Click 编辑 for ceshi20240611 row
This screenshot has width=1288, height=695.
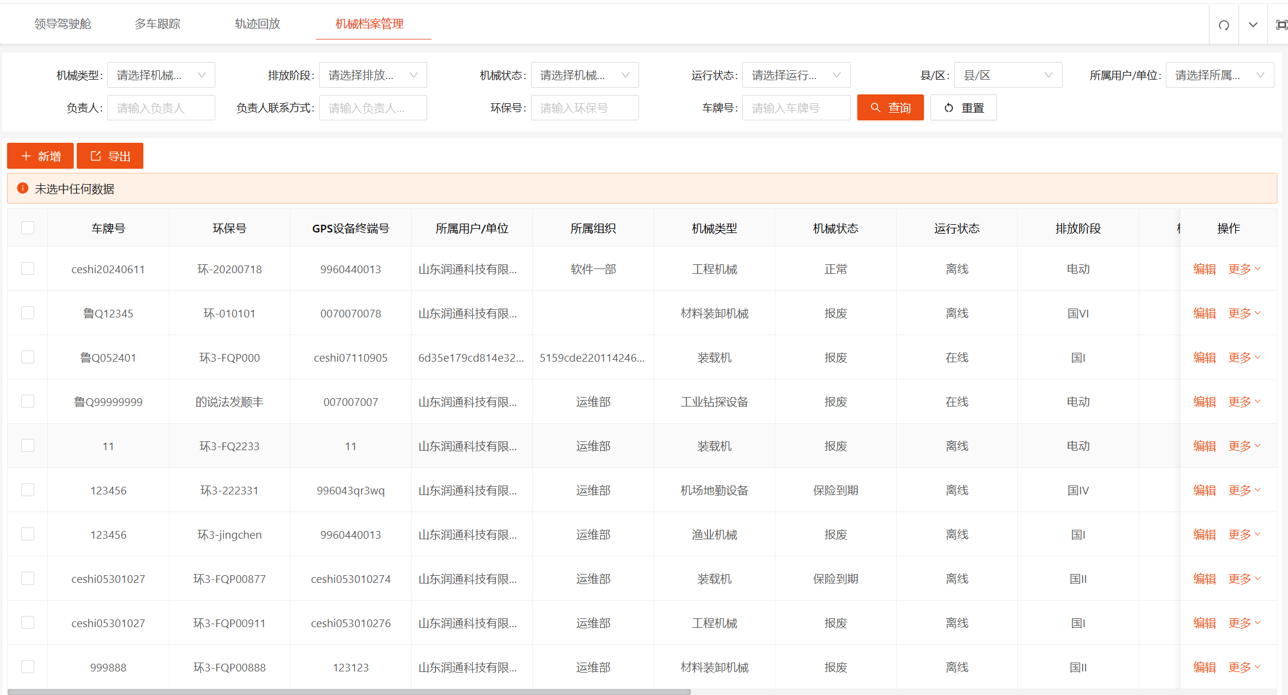[1204, 269]
